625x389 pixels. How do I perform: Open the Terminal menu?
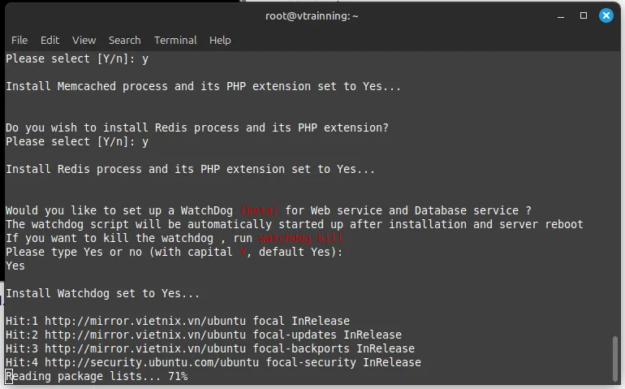[175, 40]
